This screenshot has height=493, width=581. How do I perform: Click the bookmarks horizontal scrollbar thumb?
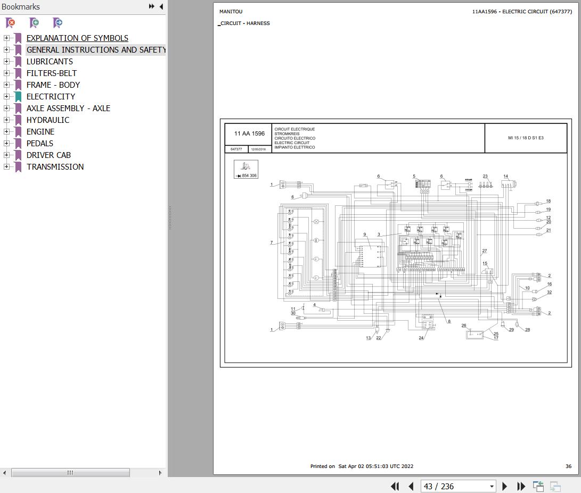coord(70,473)
